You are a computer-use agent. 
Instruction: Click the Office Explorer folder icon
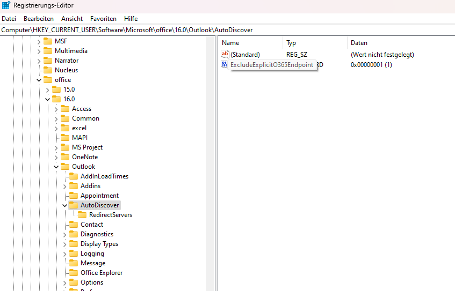[74, 273]
